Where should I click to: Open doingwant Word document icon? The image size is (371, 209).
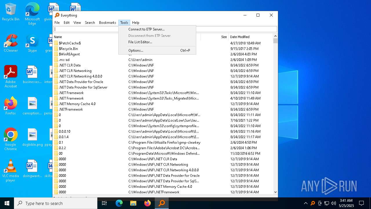click(32, 169)
